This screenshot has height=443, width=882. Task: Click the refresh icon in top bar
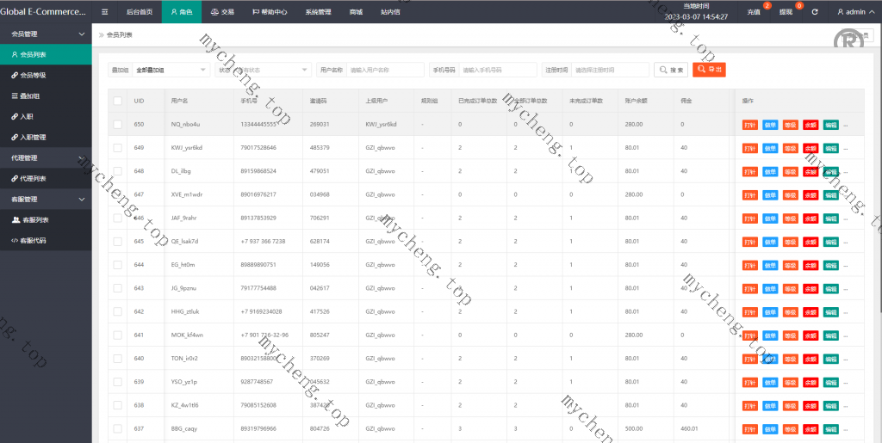815,12
